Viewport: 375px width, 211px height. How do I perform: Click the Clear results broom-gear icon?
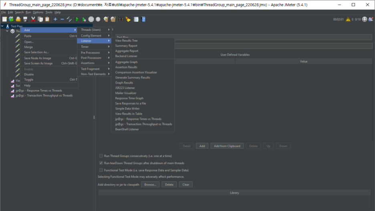click(x=106, y=19)
